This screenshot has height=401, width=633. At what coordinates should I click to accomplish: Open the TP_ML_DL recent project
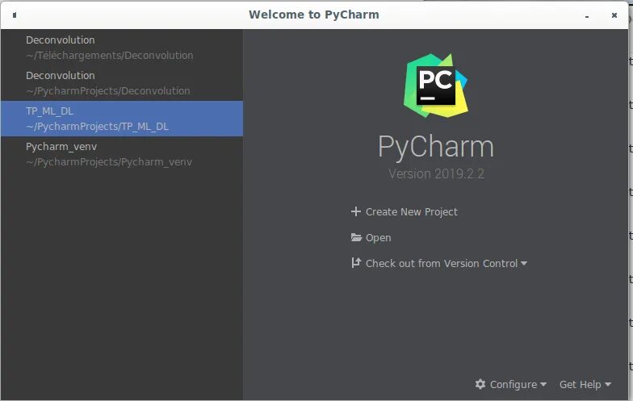(x=121, y=118)
